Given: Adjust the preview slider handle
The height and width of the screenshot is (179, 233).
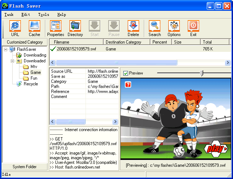Looking at the screenshot, I should click(202, 73).
